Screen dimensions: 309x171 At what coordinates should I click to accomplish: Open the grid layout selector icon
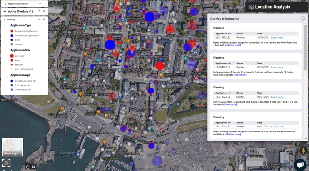tap(6, 163)
